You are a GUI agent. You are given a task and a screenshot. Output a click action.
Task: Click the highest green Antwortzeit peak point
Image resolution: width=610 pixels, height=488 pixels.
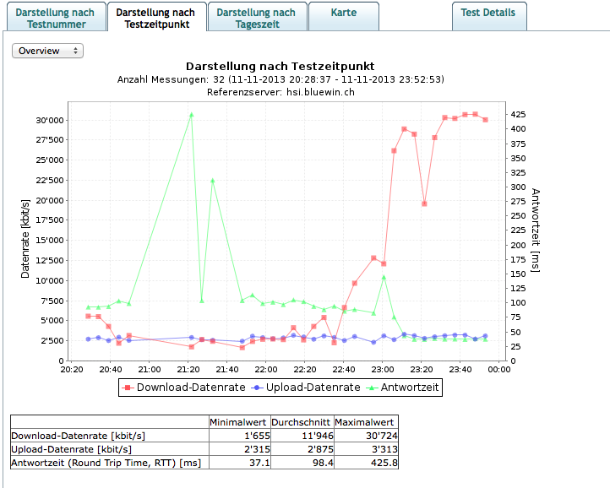[192, 114]
